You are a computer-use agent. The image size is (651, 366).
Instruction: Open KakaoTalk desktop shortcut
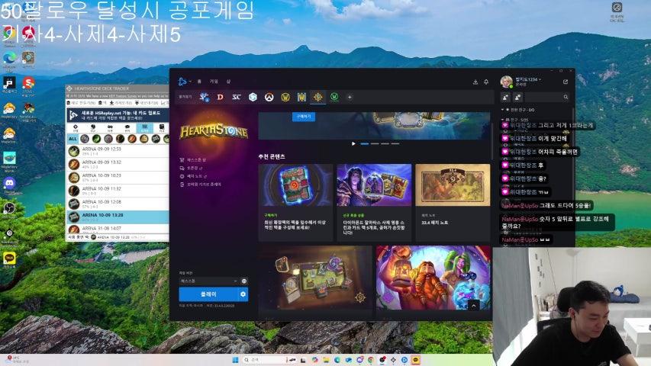point(9,259)
